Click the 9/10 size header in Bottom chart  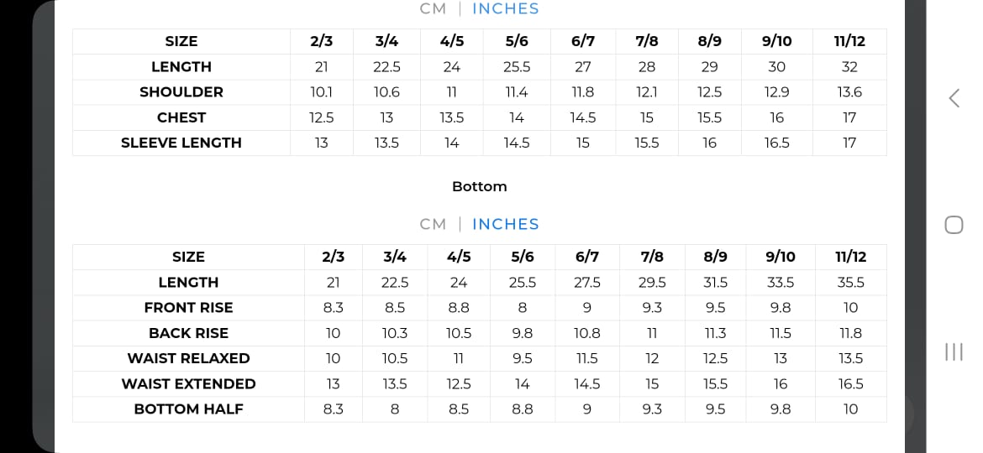[781, 257]
